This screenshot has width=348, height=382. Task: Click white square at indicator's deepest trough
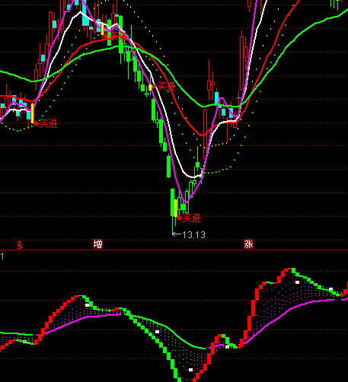(191, 370)
